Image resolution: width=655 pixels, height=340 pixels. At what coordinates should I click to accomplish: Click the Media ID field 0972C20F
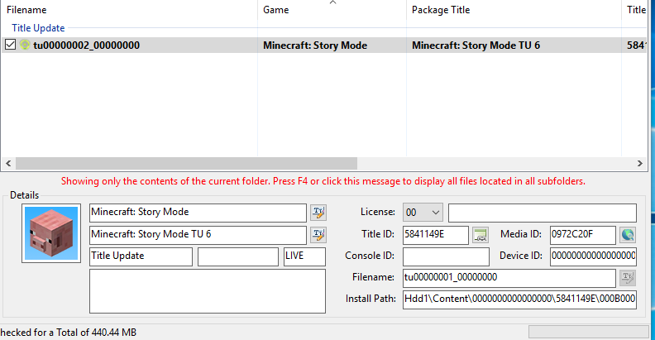click(x=583, y=235)
